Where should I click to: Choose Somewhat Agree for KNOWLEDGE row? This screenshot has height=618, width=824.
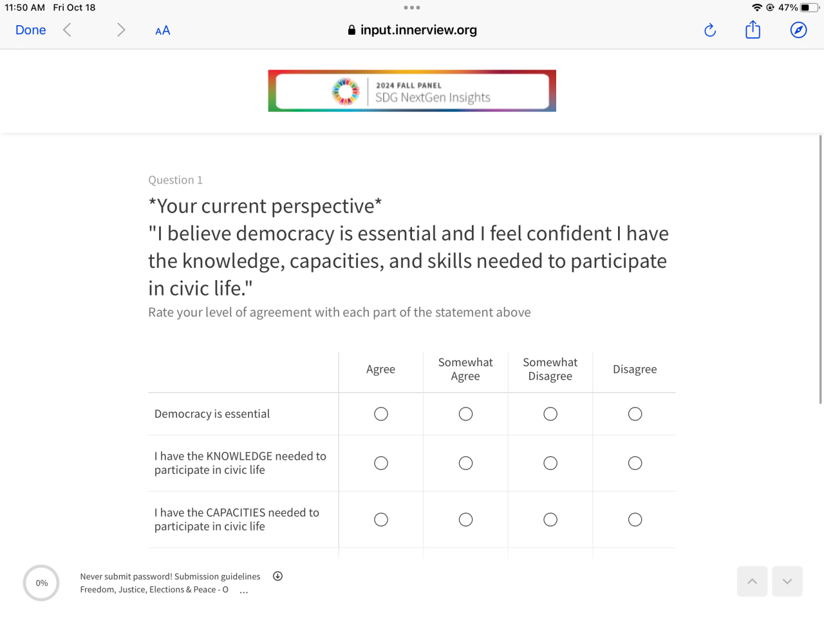[x=465, y=464]
